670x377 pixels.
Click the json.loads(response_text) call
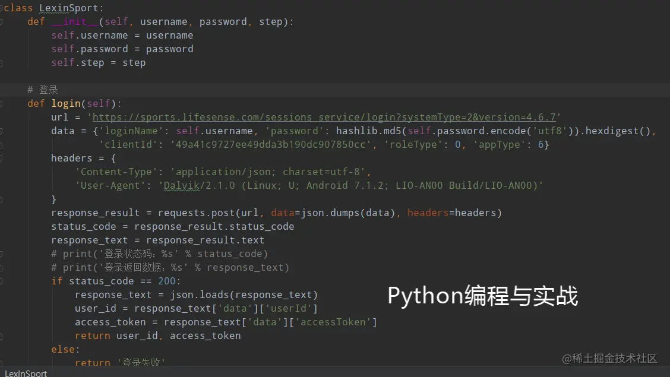pyautogui.click(x=244, y=295)
